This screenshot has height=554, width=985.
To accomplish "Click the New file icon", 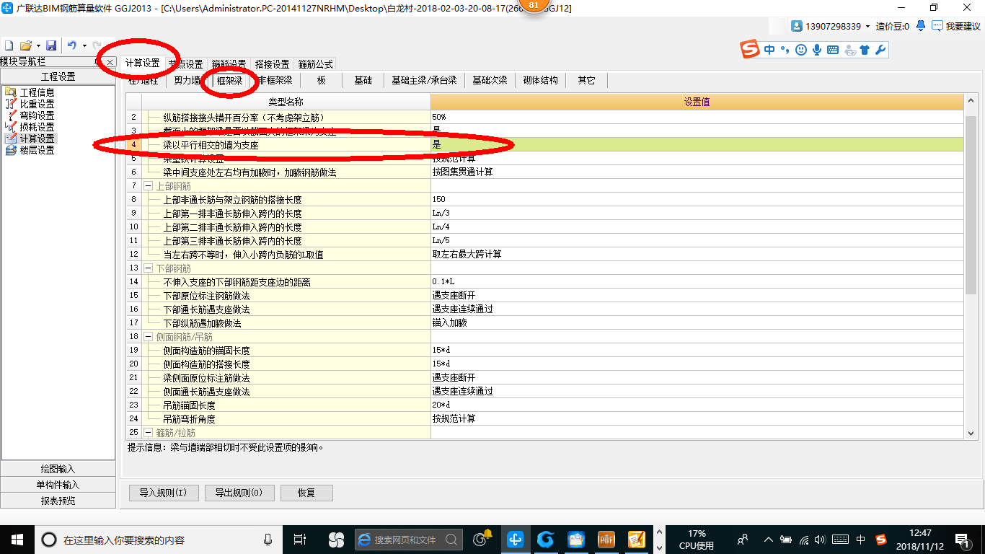I will point(9,45).
